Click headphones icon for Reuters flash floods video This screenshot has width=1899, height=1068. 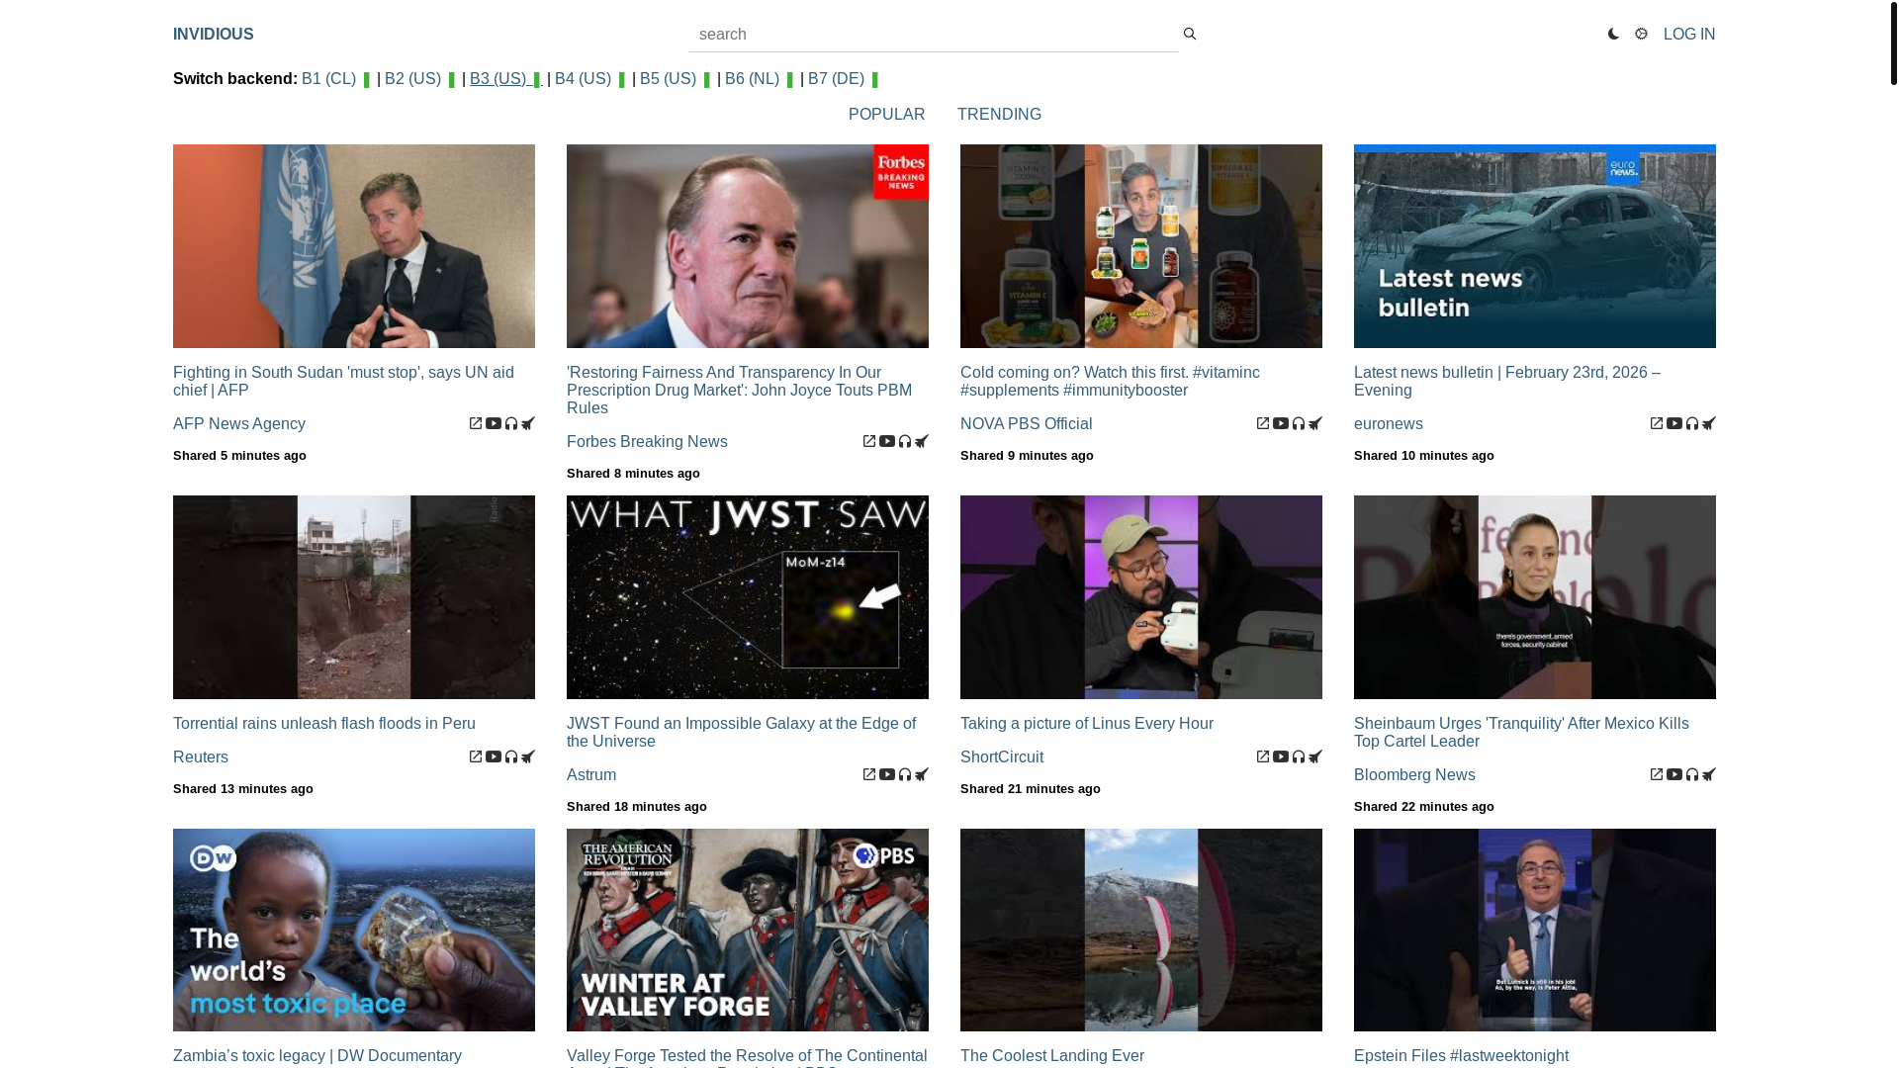point(511,757)
